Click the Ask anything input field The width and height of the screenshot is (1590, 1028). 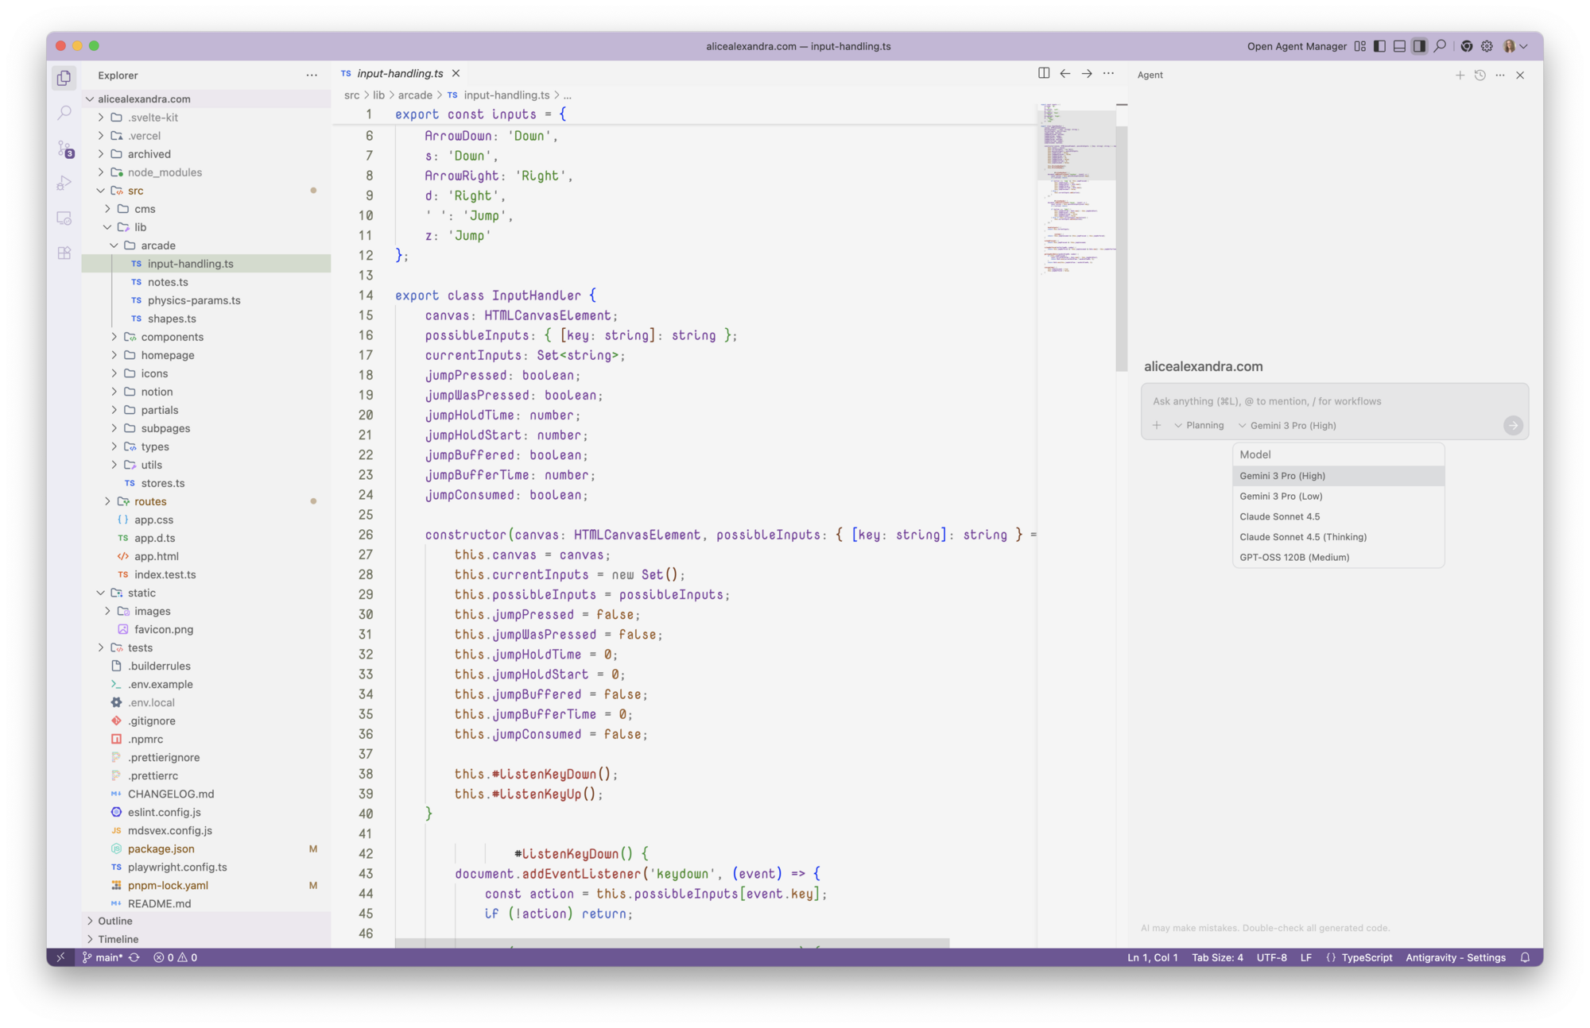[x=1320, y=401]
